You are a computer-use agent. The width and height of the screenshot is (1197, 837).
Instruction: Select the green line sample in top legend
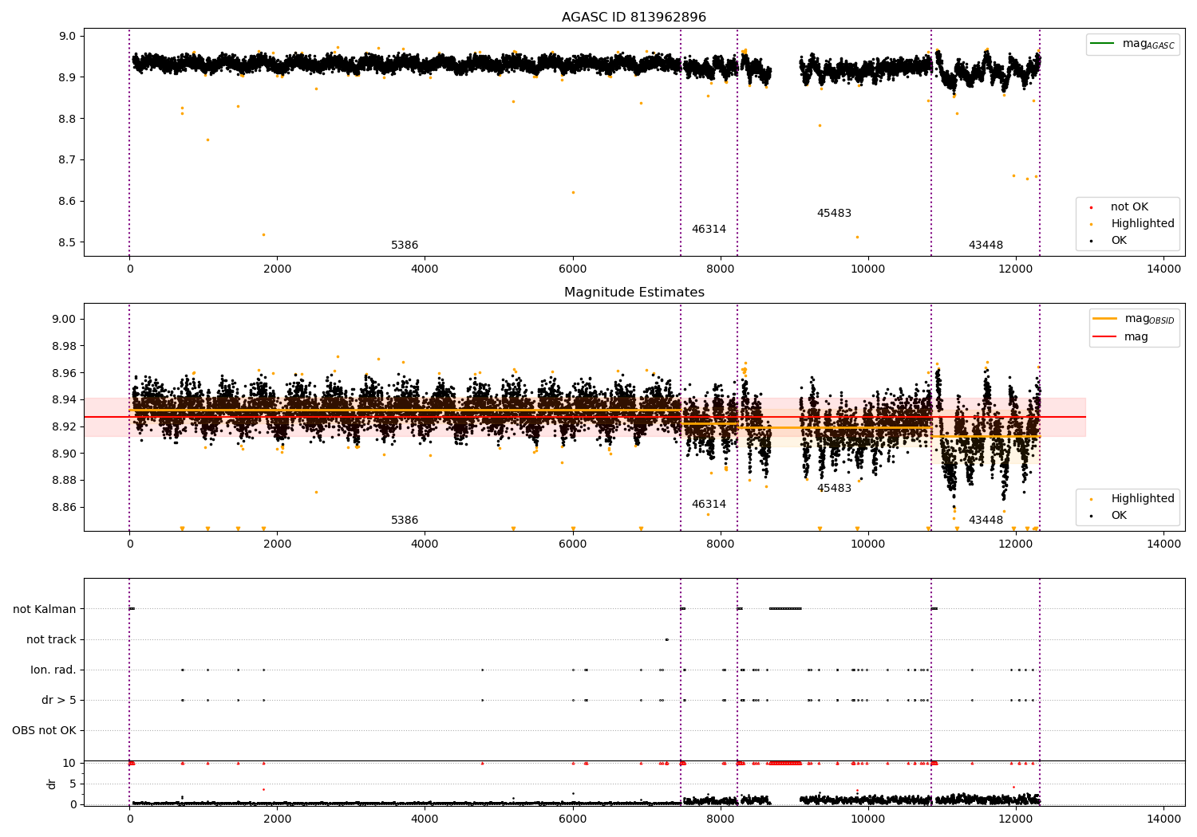1102,44
